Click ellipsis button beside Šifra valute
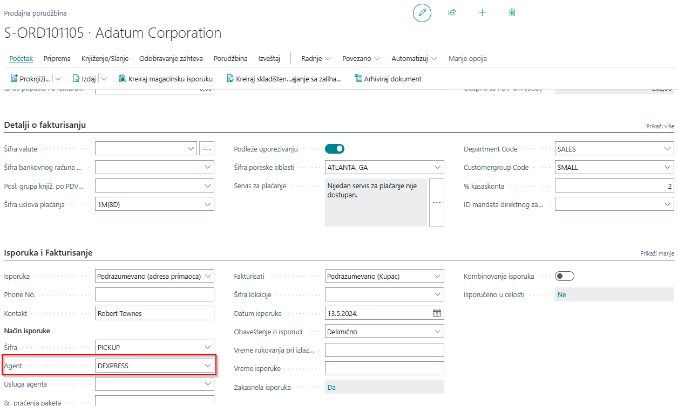678x406 pixels. tap(207, 149)
